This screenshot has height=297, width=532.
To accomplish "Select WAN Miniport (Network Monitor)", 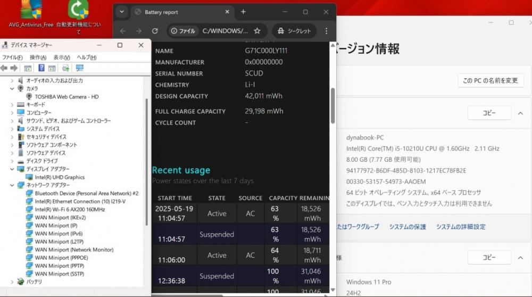I will click(74, 250).
